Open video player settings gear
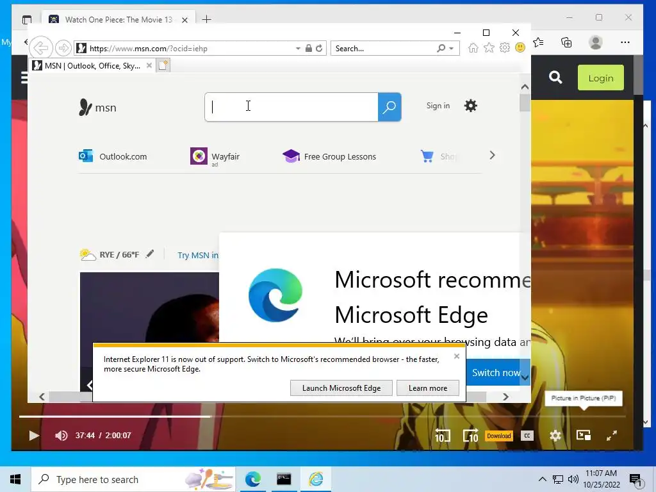The image size is (656, 492). click(x=555, y=436)
